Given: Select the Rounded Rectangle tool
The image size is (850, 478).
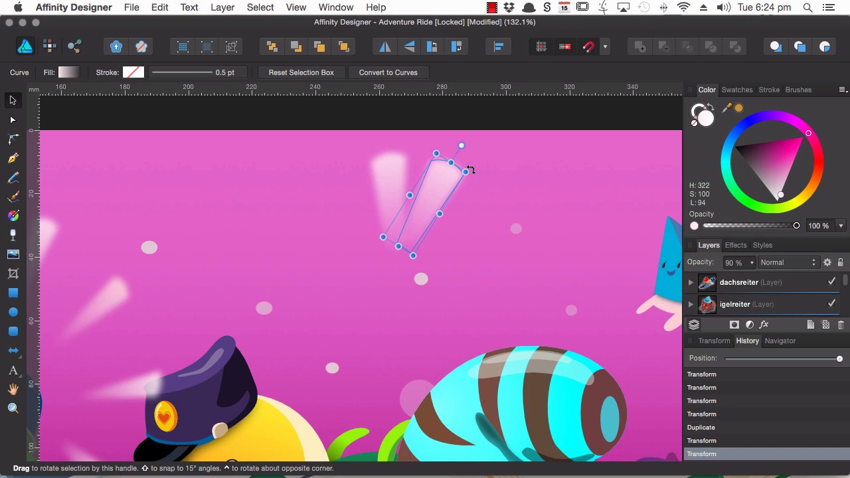Looking at the screenshot, I should [13, 331].
